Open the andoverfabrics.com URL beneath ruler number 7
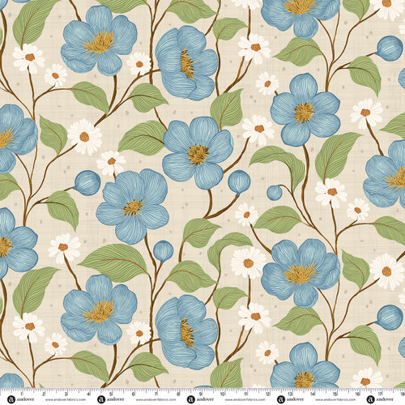 [156, 399]
